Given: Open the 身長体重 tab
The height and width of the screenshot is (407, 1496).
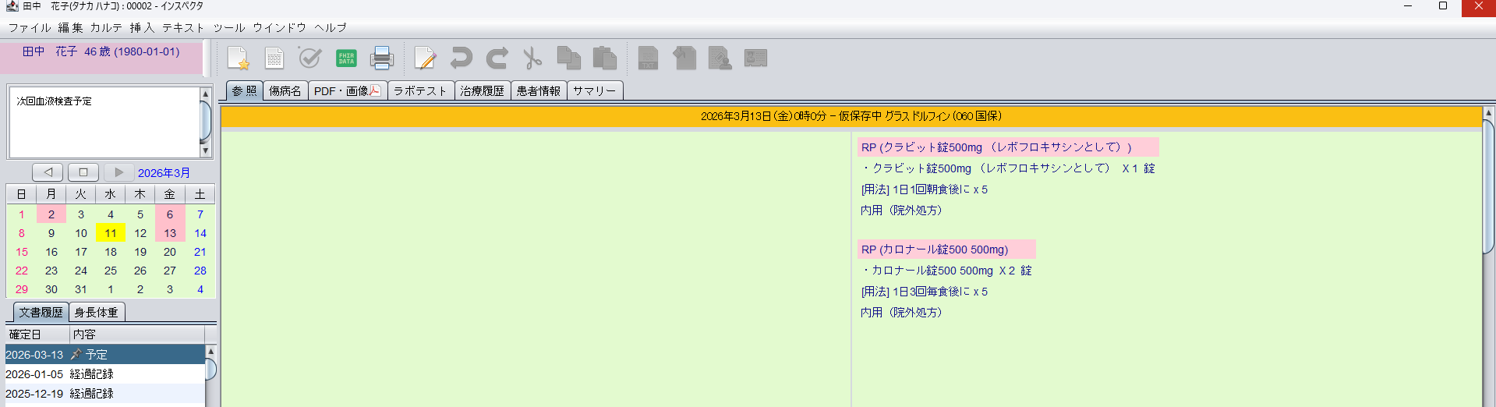Looking at the screenshot, I should (x=96, y=313).
